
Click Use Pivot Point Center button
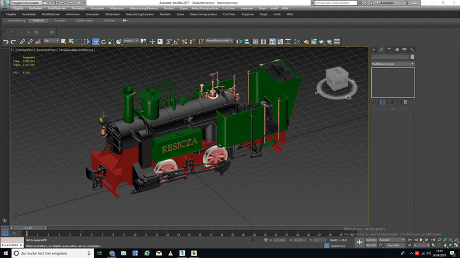pyautogui.click(x=143, y=42)
